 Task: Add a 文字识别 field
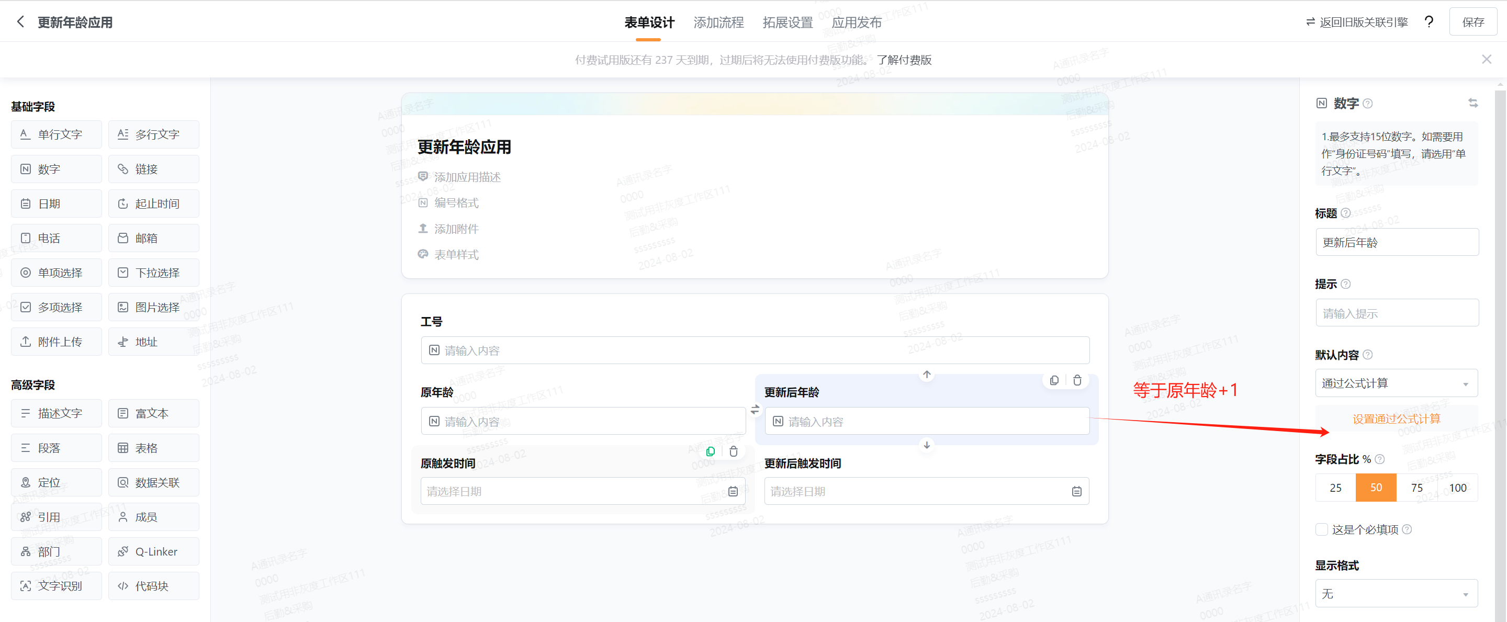click(56, 586)
